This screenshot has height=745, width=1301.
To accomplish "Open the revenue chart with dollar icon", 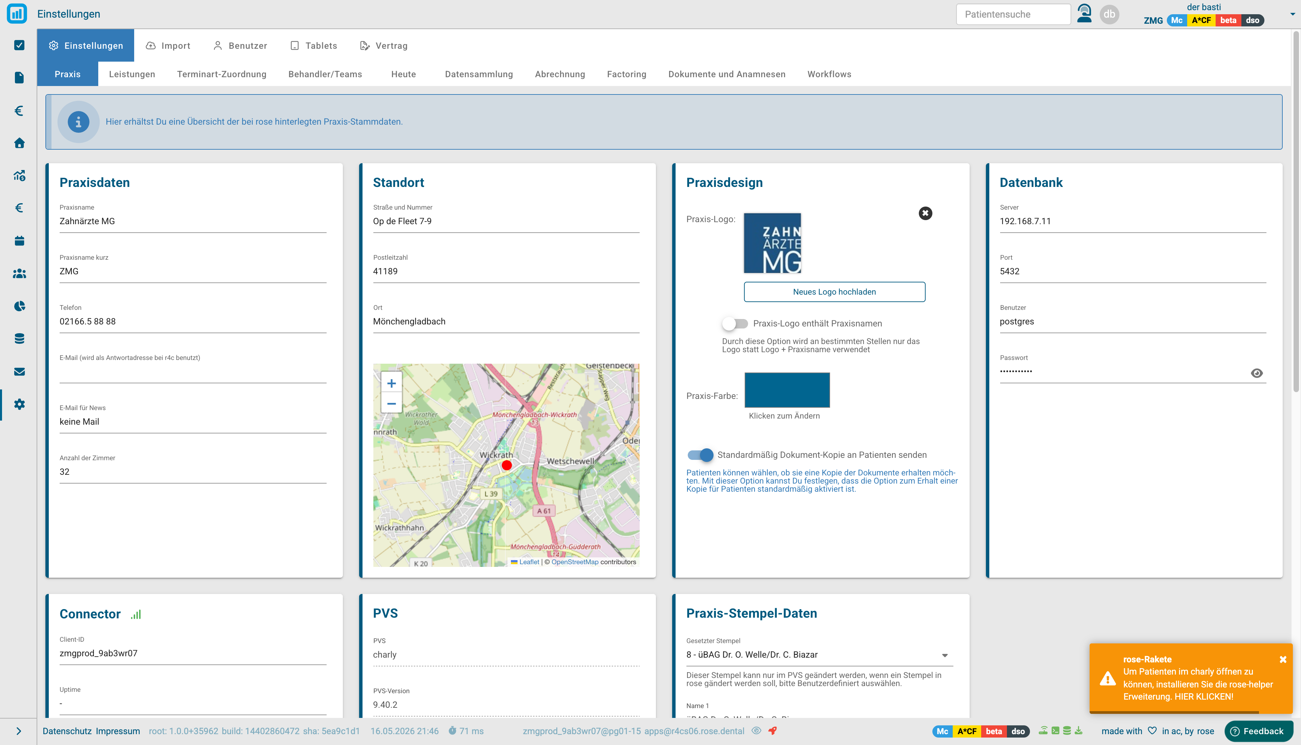I will tap(19, 175).
